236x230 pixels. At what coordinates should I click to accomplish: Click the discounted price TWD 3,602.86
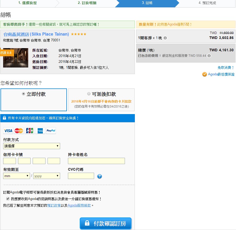(x=221, y=38)
